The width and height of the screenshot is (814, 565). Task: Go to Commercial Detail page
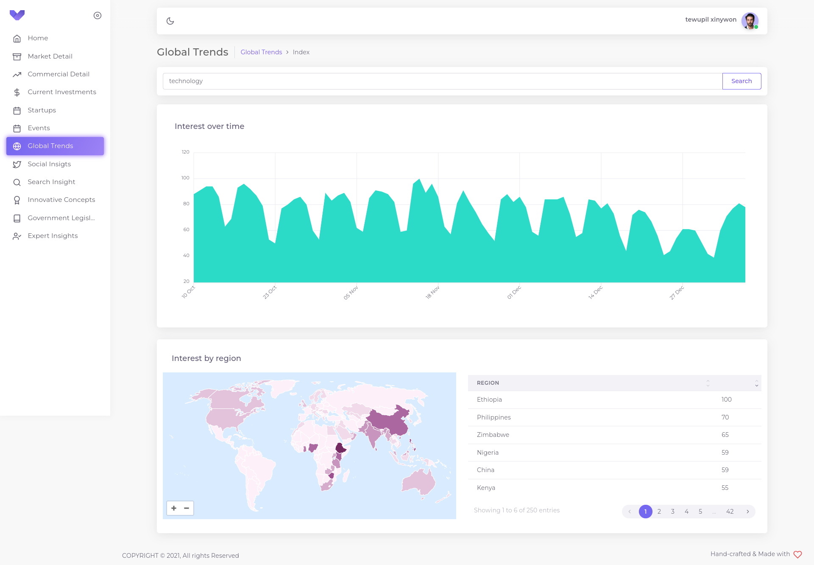(x=55, y=74)
